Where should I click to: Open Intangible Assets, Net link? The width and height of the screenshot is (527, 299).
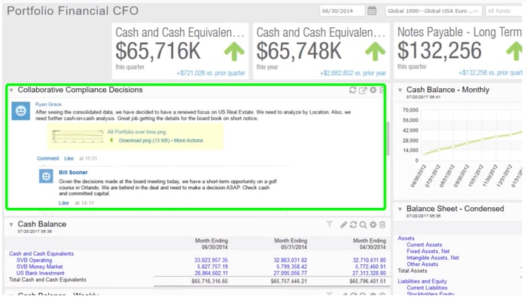tap(433, 258)
